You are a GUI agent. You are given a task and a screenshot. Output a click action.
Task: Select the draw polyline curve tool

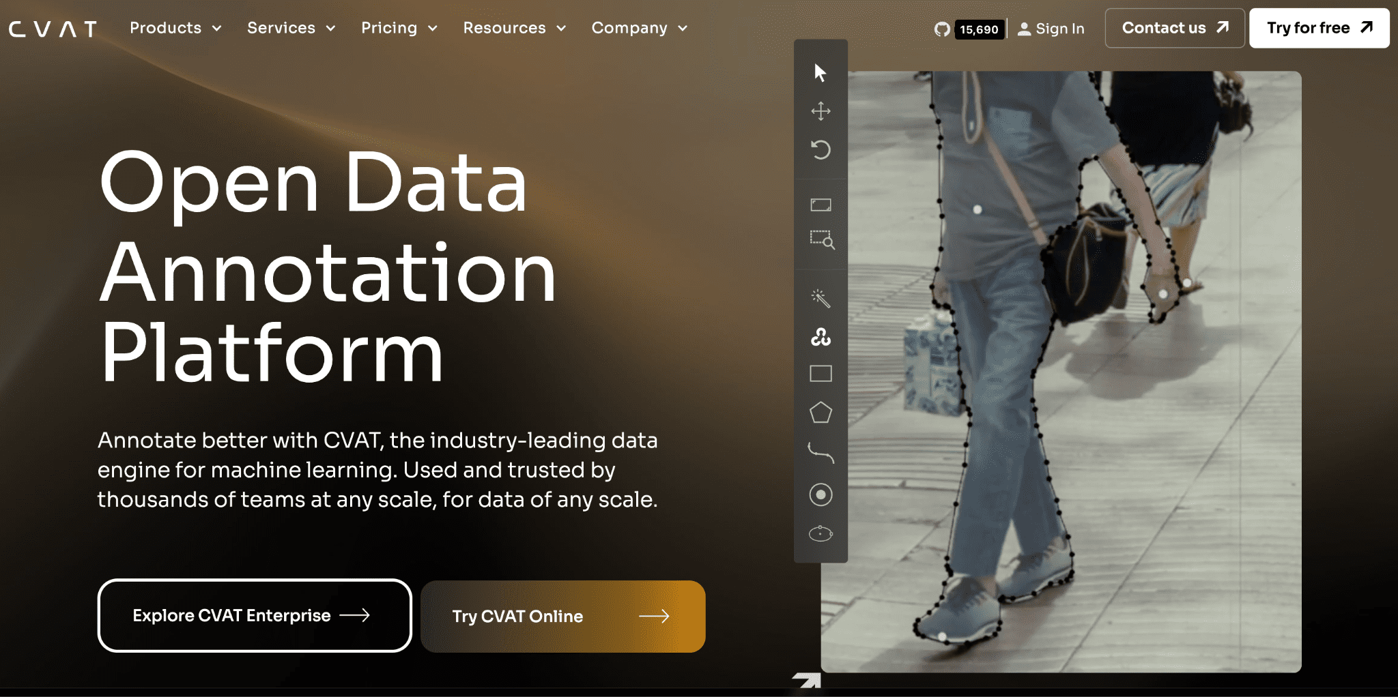pyautogui.click(x=821, y=453)
